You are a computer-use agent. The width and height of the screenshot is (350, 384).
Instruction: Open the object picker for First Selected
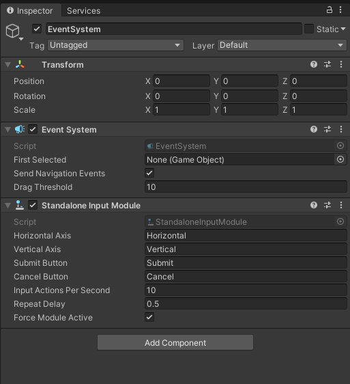(x=340, y=160)
